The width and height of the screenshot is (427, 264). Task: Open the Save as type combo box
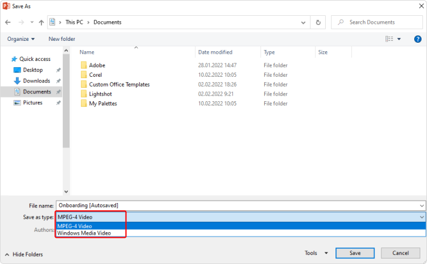click(x=240, y=217)
